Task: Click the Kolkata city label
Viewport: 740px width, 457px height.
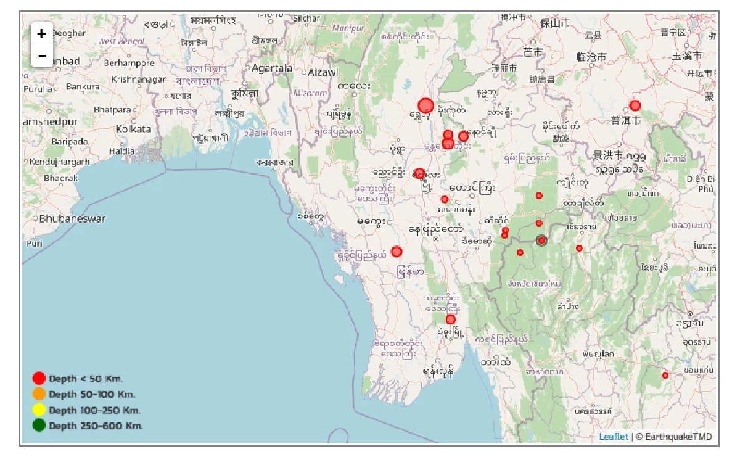Action: click(x=133, y=130)
